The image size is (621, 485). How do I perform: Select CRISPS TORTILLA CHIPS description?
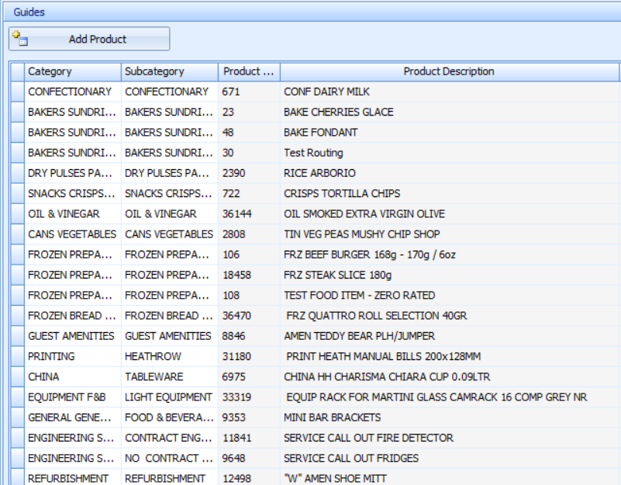point(341,193)
